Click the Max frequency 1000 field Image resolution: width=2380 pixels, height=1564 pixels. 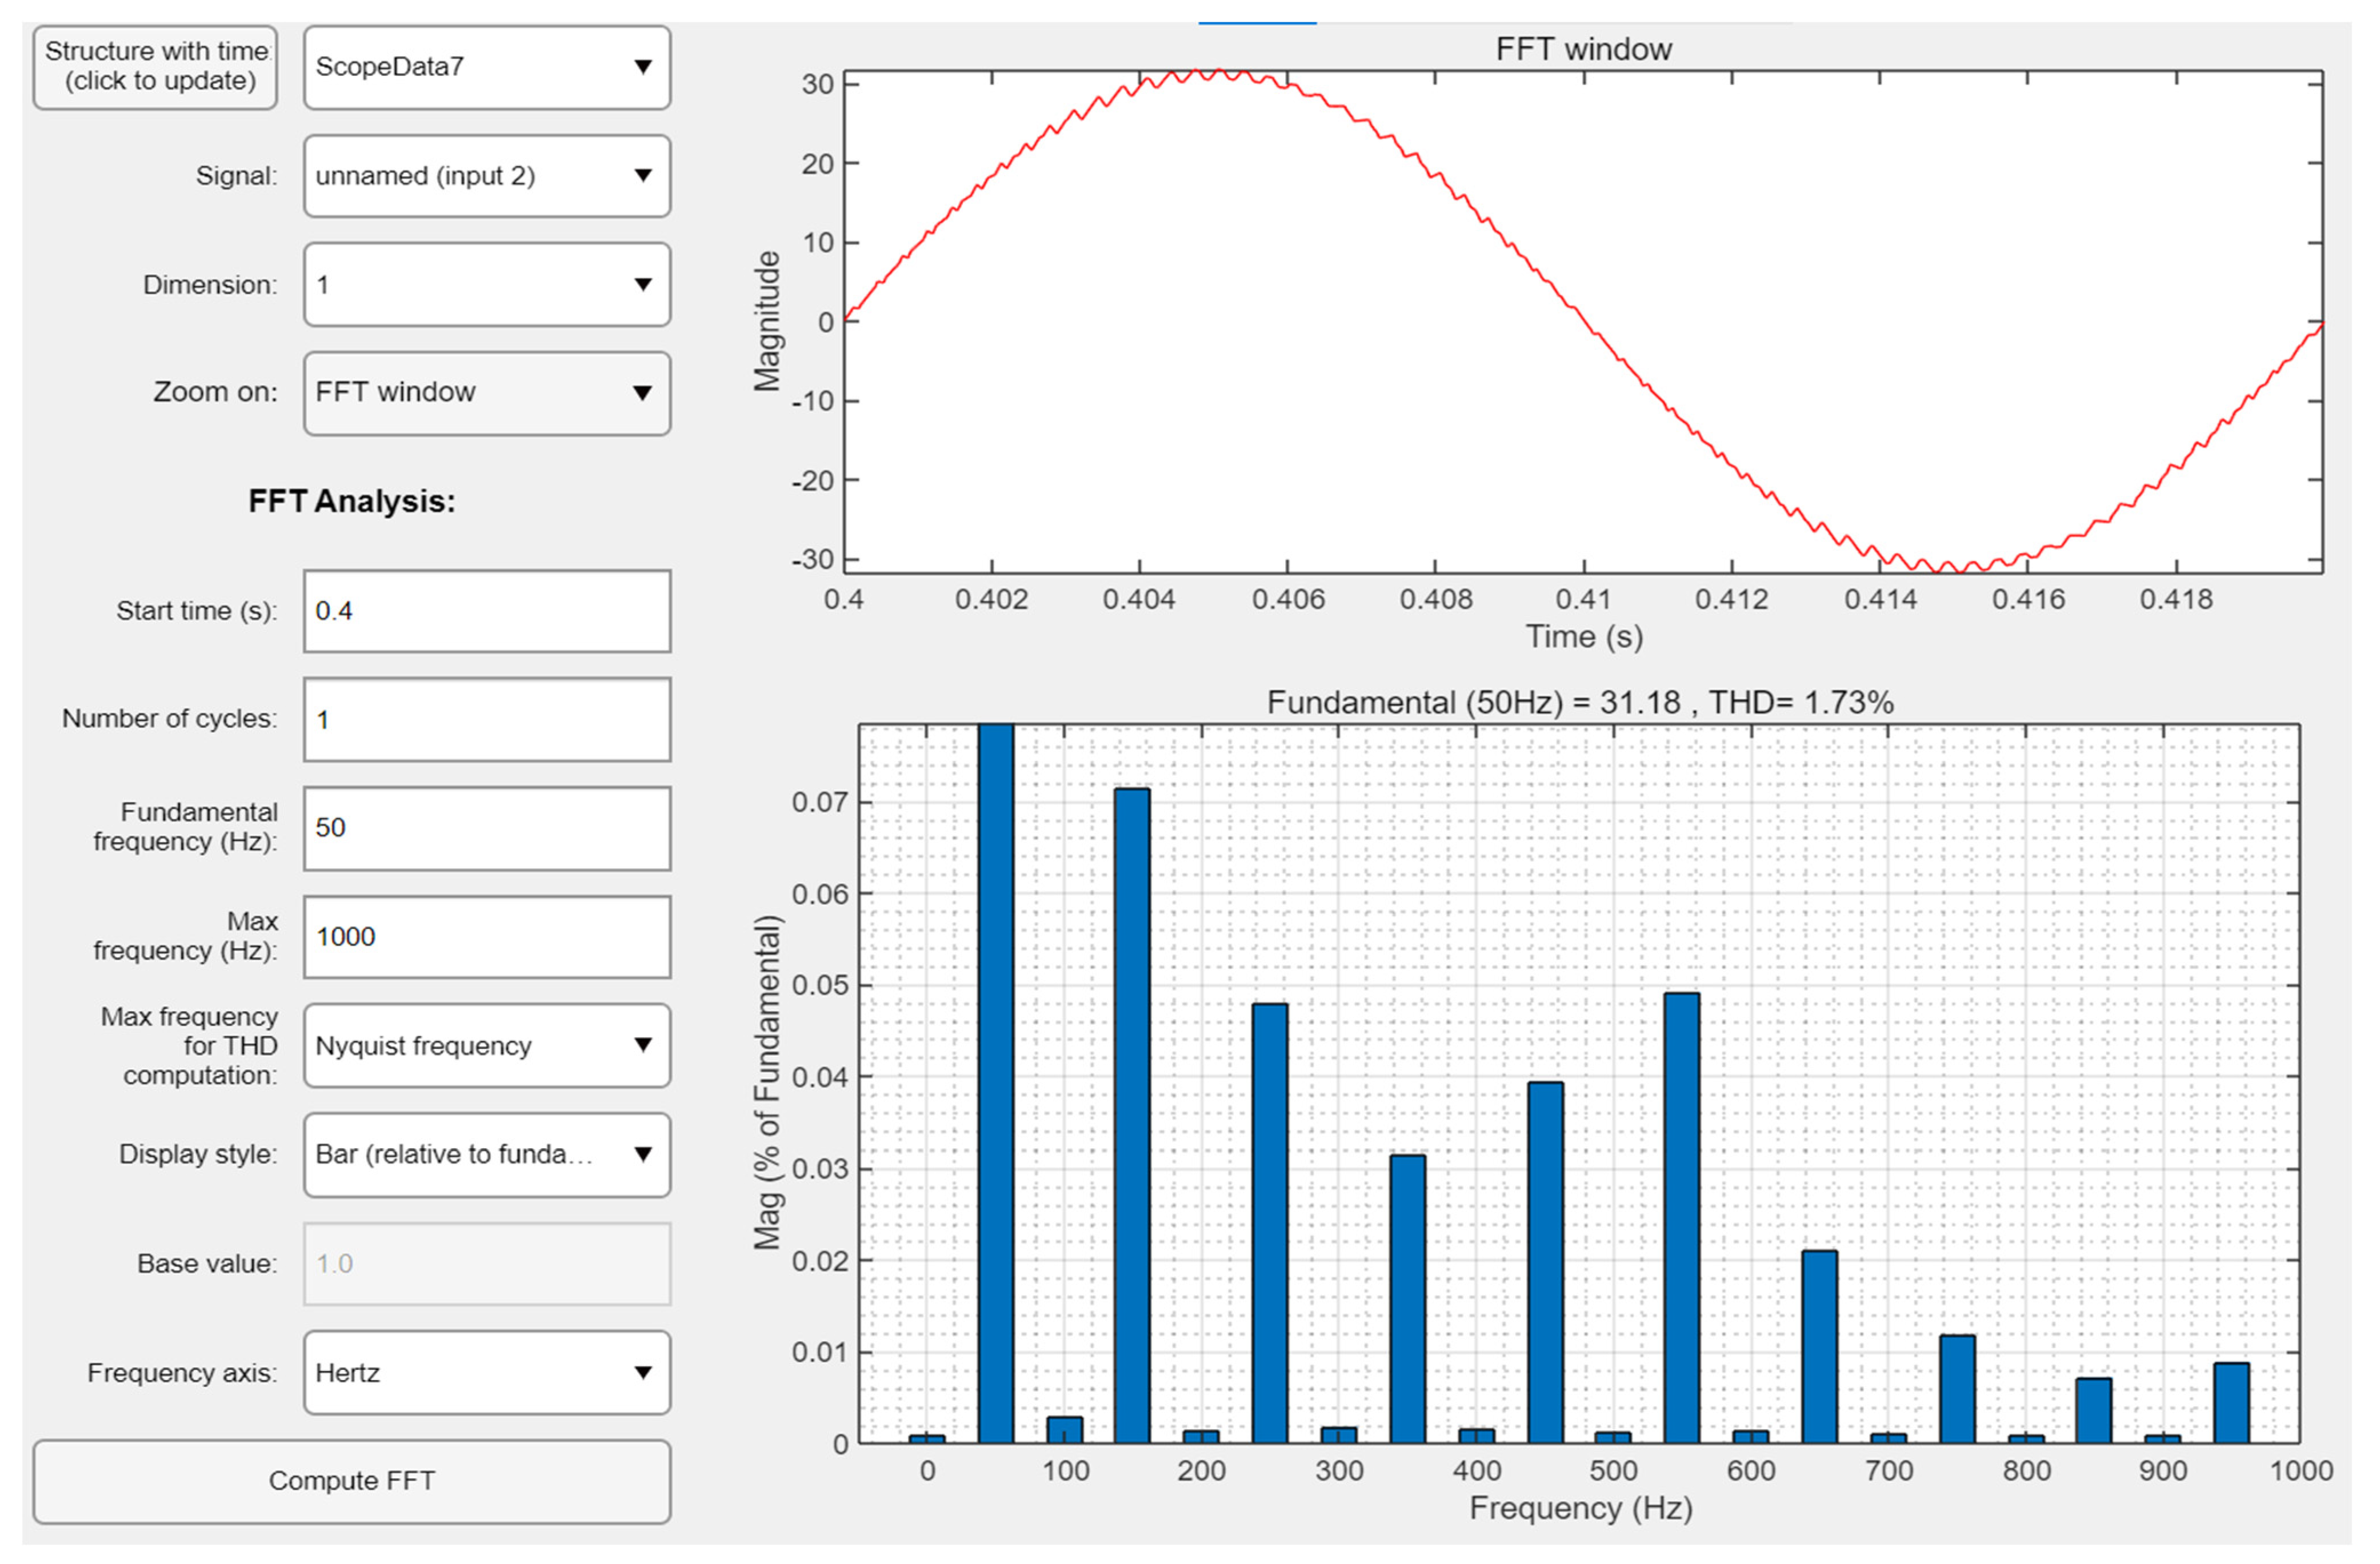pos(486,936)
